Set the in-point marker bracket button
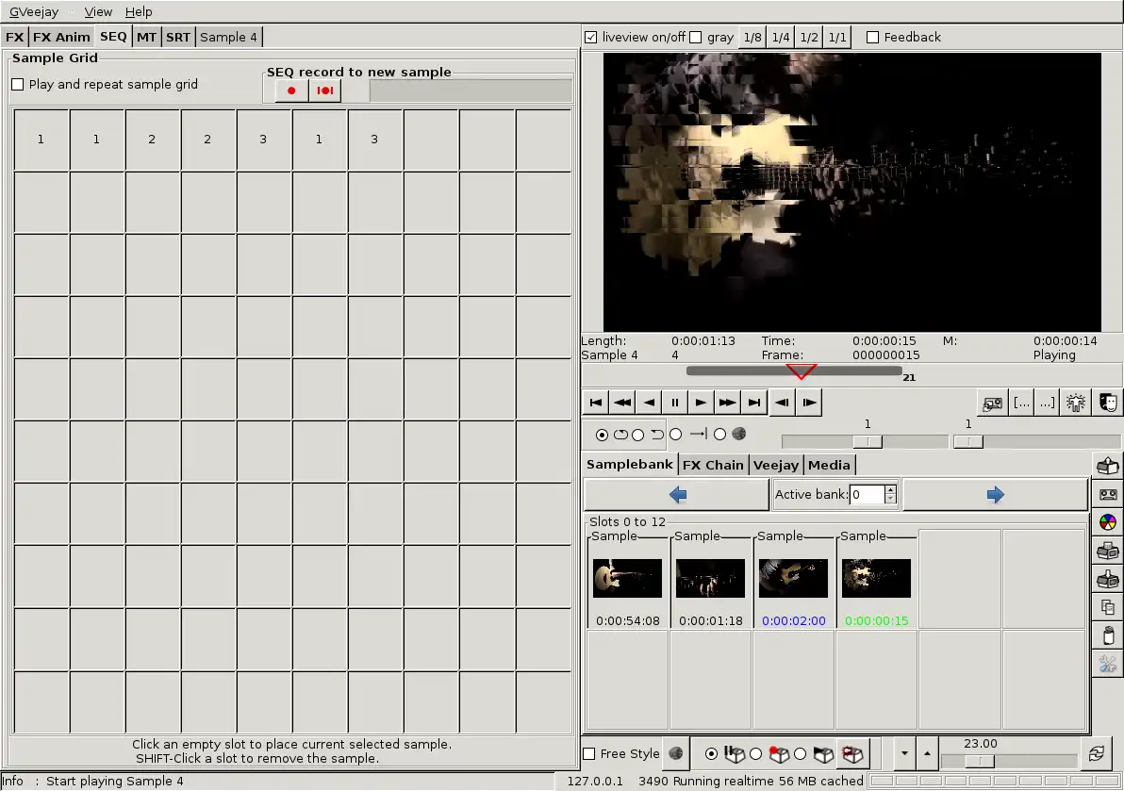The width and height of the screenshot is (1124, 791). tap(1021, 403)
